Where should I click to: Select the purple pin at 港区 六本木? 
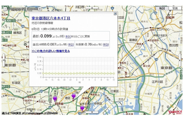coord(73,96)
